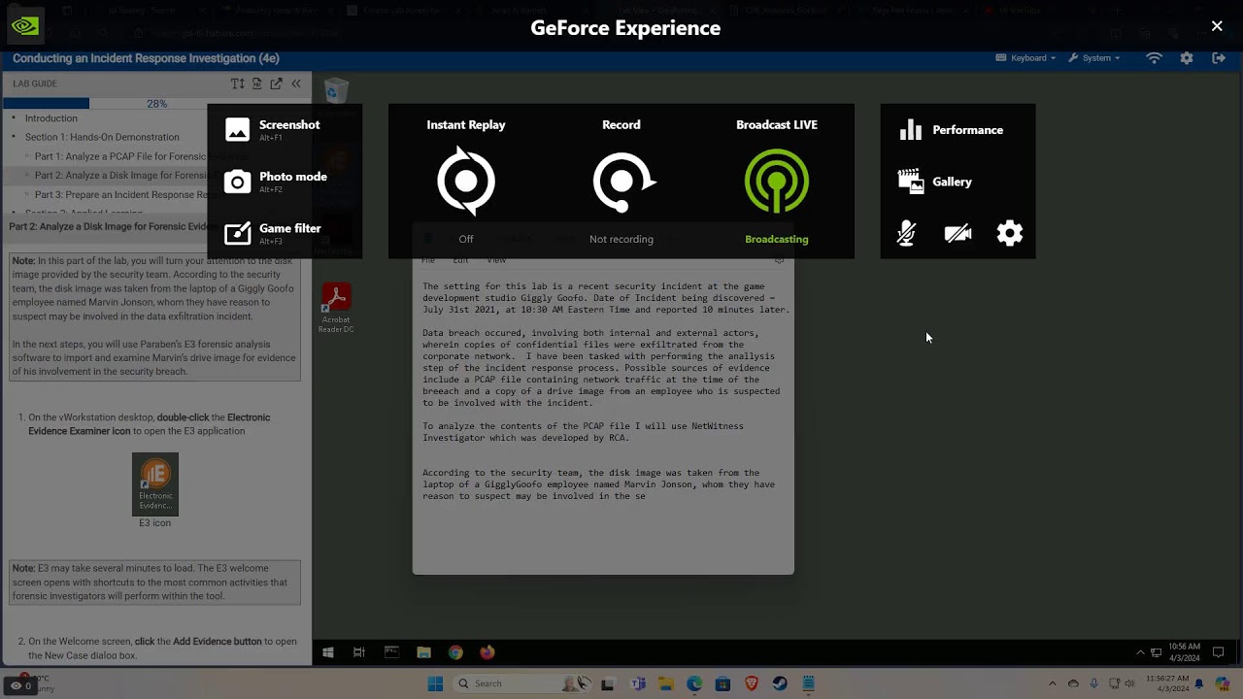Open the Recycle Bin on remote desktop
Viewport: 1243px width, 699px height.
pyautogui.click(x=336, y=92)
